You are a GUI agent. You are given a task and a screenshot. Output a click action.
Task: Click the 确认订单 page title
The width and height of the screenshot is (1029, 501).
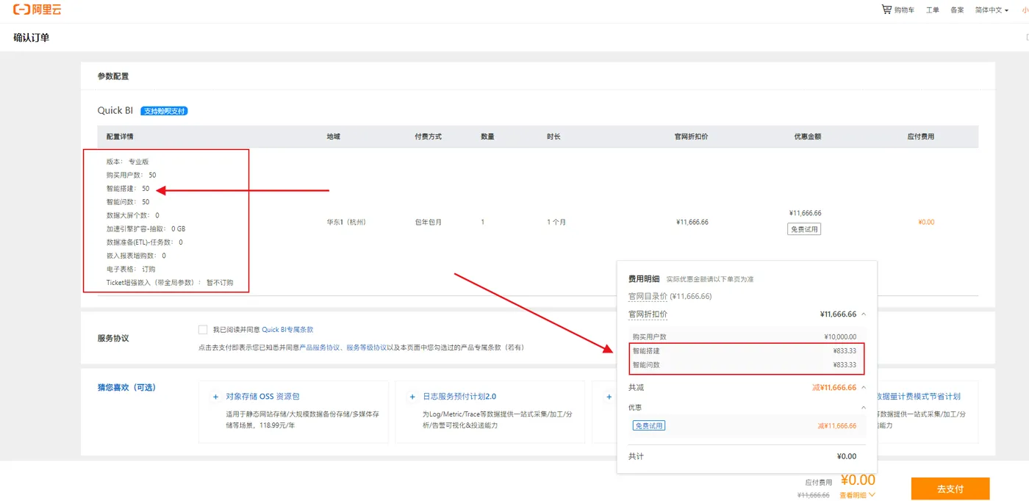[x=32, y=37]
